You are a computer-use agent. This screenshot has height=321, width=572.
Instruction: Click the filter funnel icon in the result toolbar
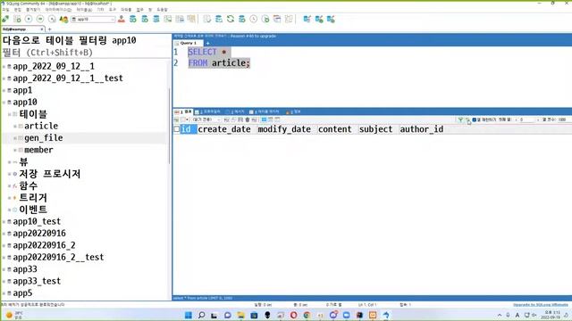pyautogui.click(x=460, y=119)
